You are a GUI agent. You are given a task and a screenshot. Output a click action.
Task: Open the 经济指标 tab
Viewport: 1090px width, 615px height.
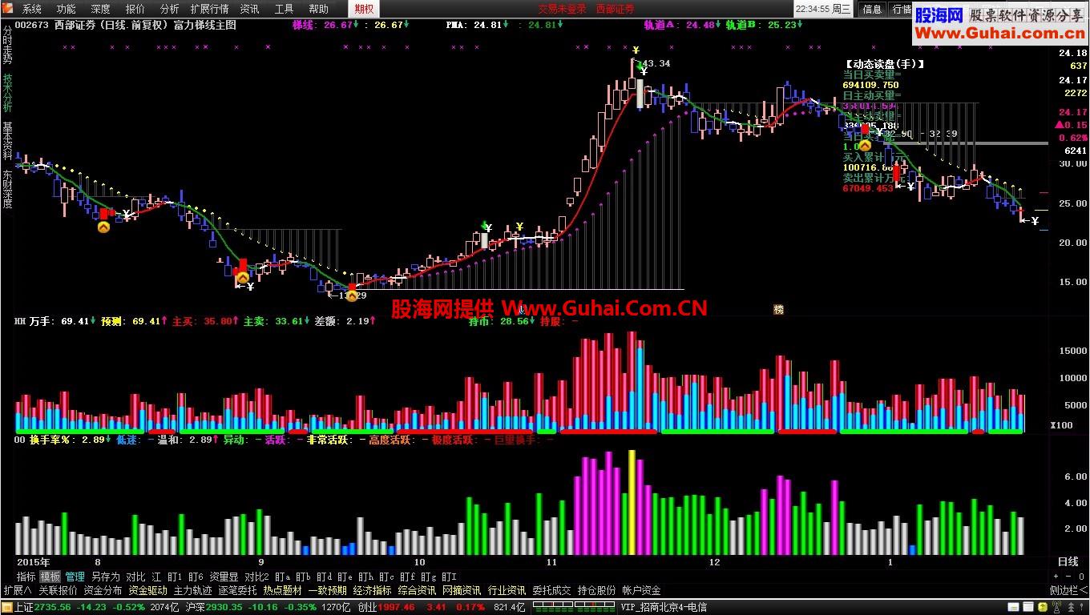click(372, 591)
